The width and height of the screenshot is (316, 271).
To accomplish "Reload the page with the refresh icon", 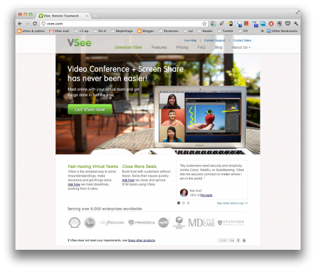I will pos(35,23).
